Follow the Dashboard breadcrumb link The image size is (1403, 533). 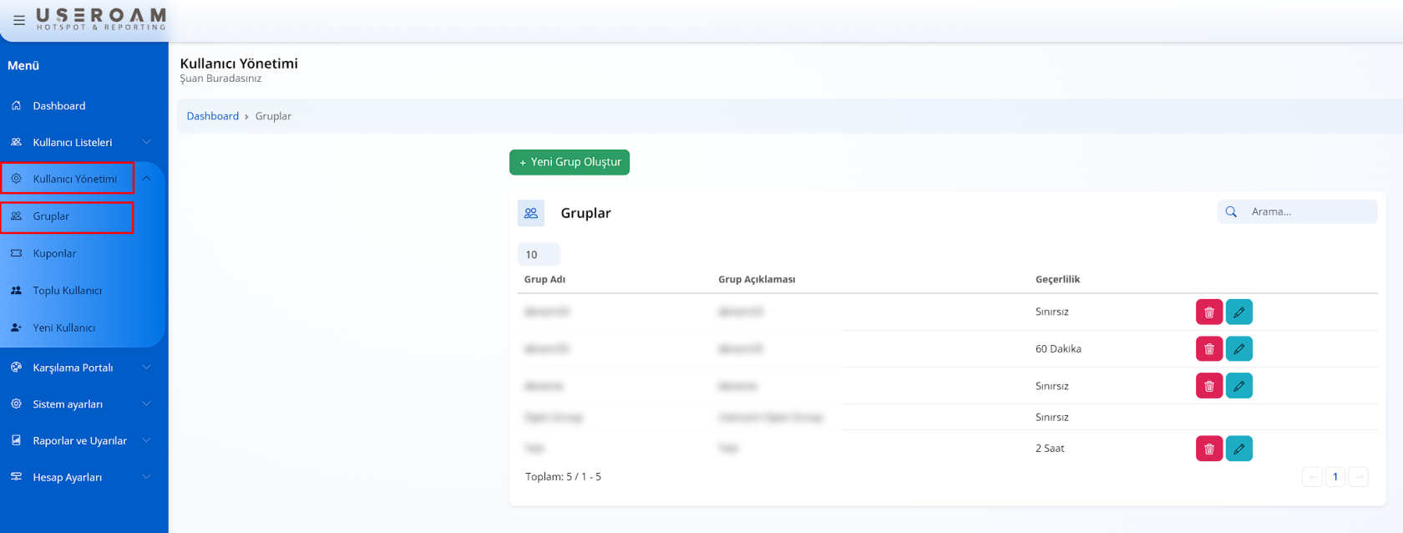pyautogui.click(x=212, y=116)
